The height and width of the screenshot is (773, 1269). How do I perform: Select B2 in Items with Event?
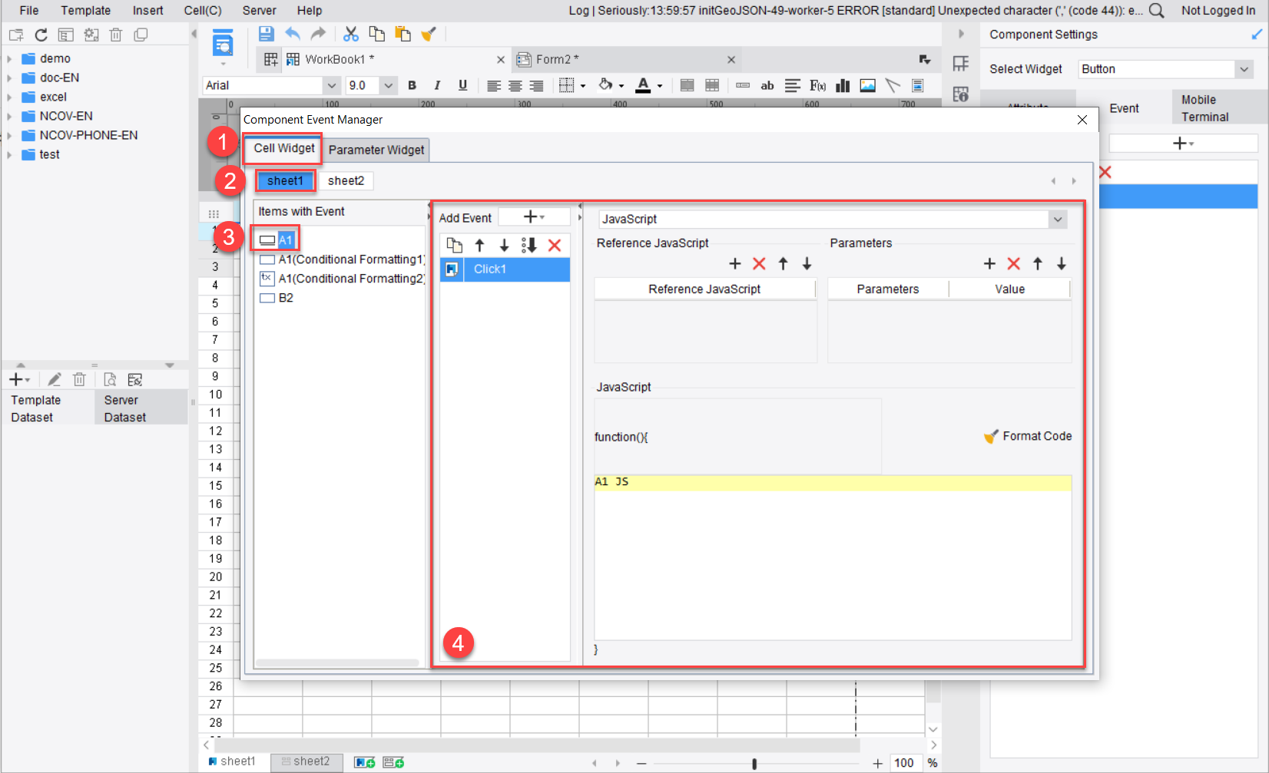coord(286,298)
